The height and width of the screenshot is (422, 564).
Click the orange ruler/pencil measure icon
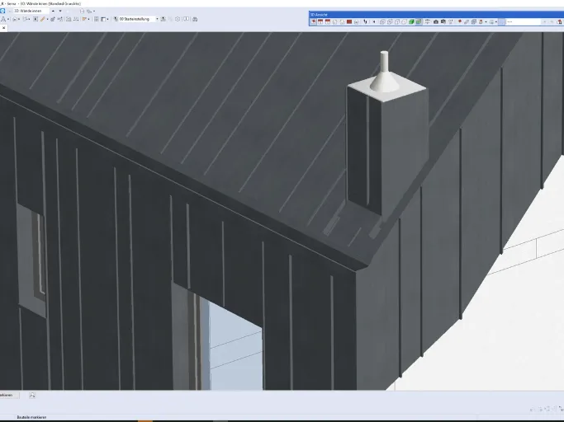click(43, 19)
